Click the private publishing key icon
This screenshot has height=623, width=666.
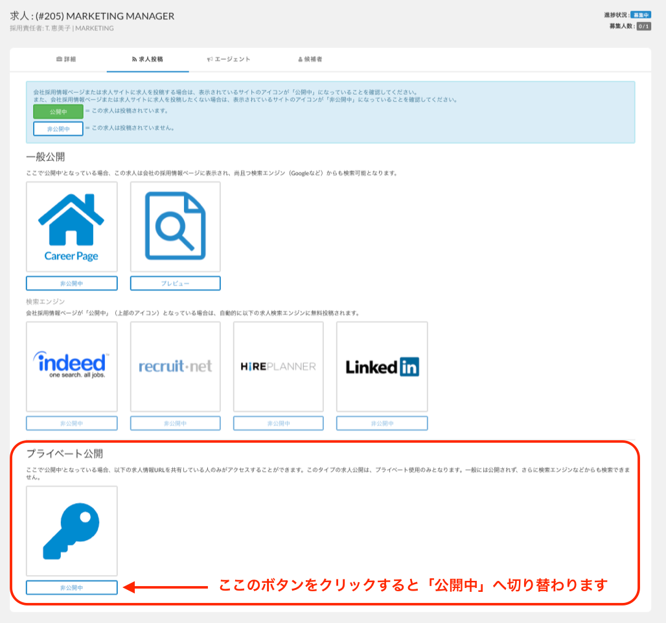click(71, 531)
